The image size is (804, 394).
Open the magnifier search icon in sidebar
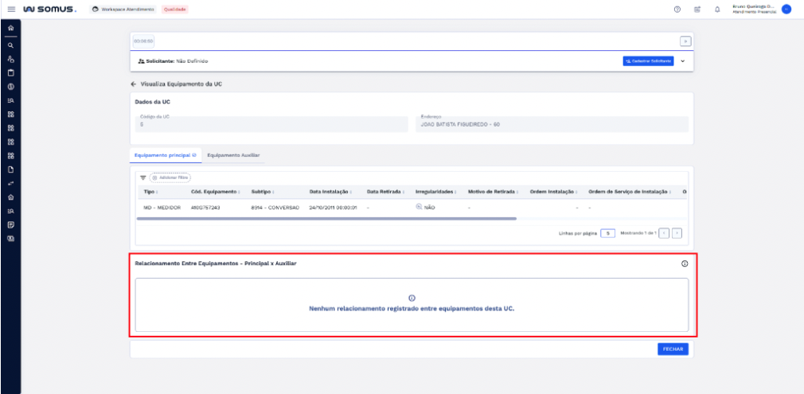click(x=11, y=45)
